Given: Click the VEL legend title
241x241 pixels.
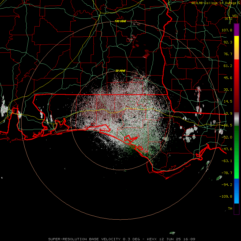Looking at the screenshot, I should click(x=235, y=16).
